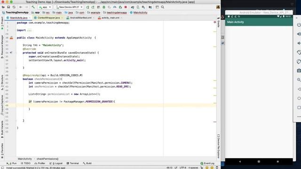Viewport: 301px width, 169px height.
Task: Click the emulator side panel back triangle
Action: pos(299,89)
